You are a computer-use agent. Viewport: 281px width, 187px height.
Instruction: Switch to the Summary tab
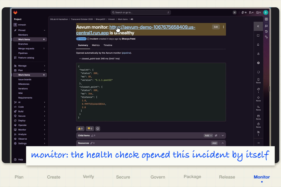click(x=83, y=45)
